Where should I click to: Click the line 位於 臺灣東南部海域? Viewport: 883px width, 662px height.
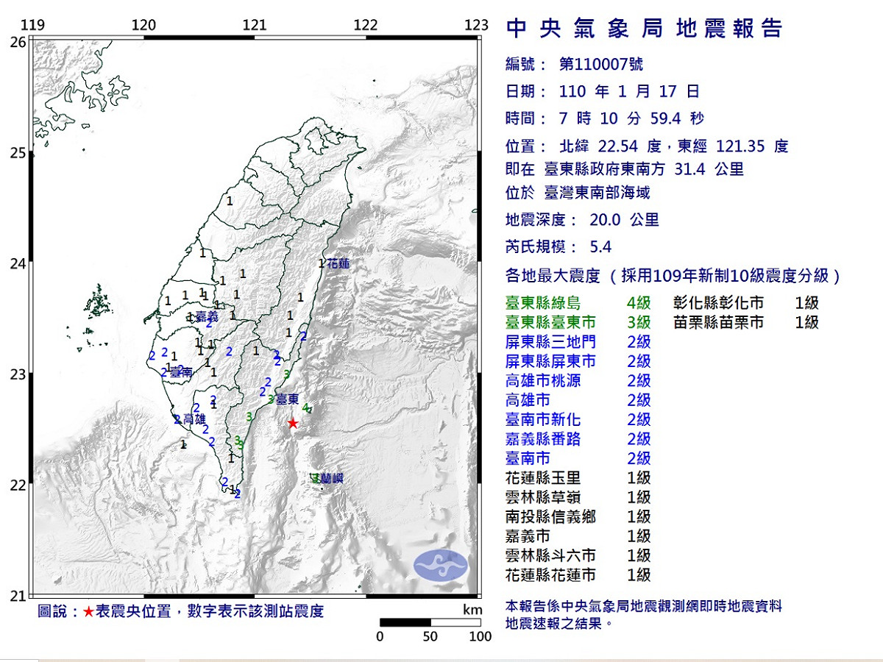pyautogui.click(x=578, y=193)
